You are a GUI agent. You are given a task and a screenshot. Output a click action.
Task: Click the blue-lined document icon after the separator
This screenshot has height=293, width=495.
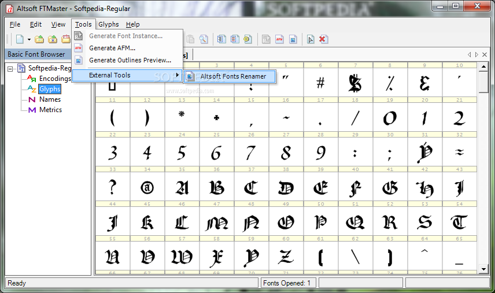click(221, 39)
